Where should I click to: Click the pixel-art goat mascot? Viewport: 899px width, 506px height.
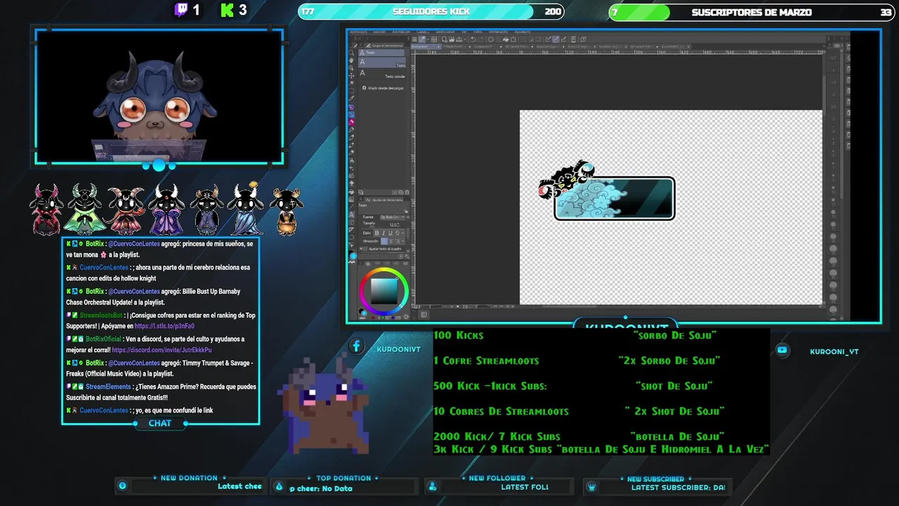[x=323, y=406]
